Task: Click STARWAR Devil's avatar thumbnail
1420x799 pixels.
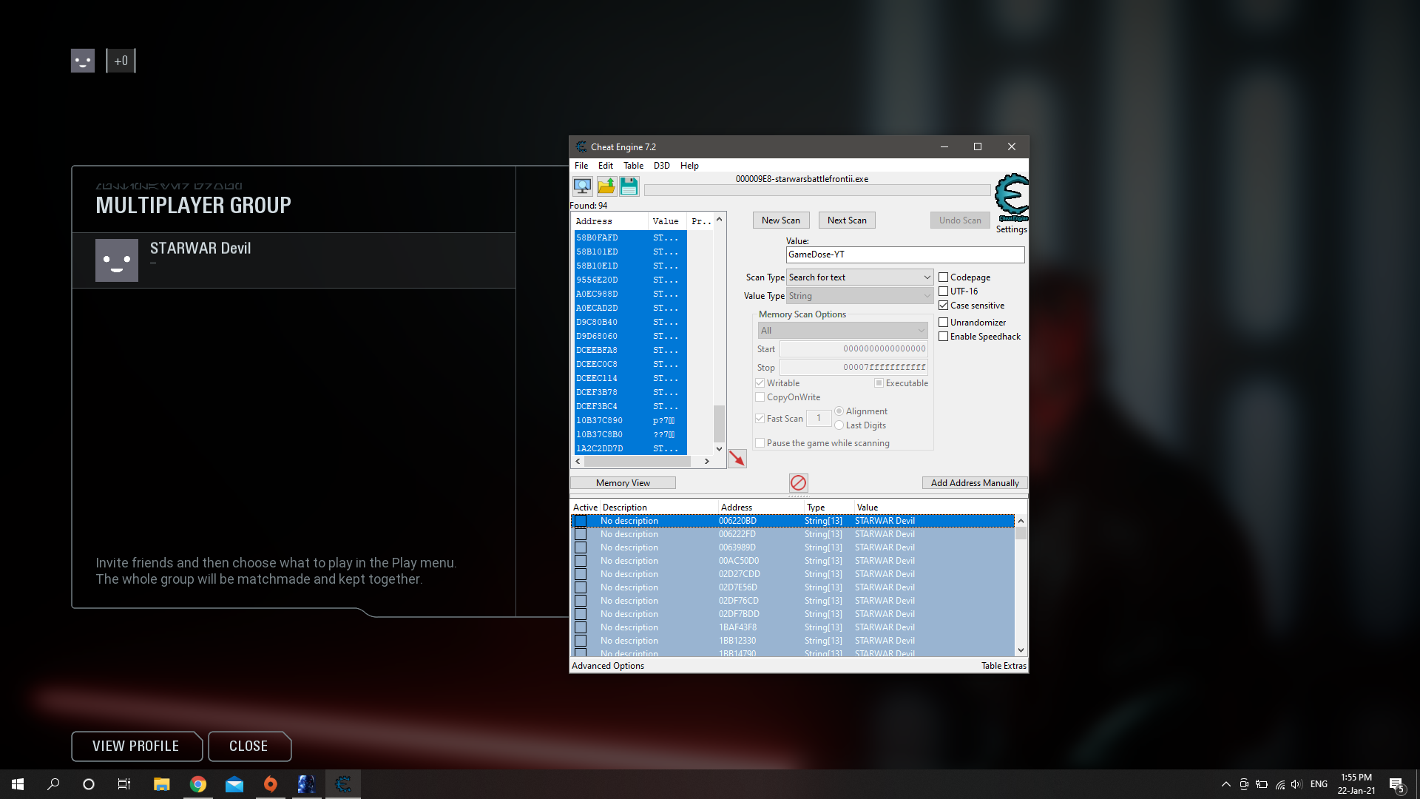Action: coord(117,260)
